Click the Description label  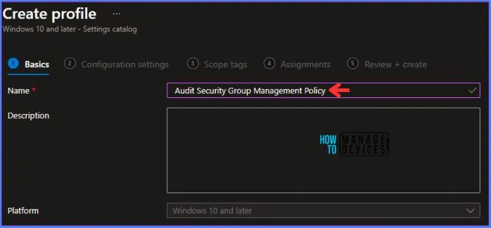point(28,116)
